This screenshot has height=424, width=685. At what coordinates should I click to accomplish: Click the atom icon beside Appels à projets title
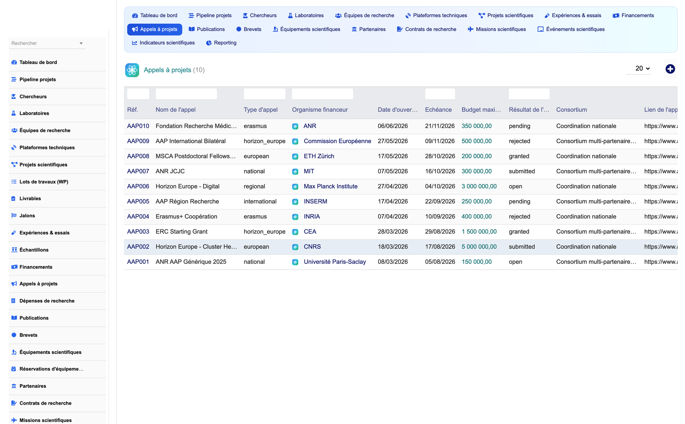coord(132,70)
